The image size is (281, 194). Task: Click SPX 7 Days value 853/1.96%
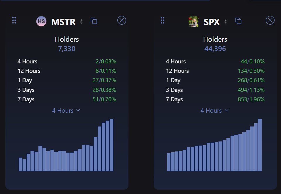251,99
